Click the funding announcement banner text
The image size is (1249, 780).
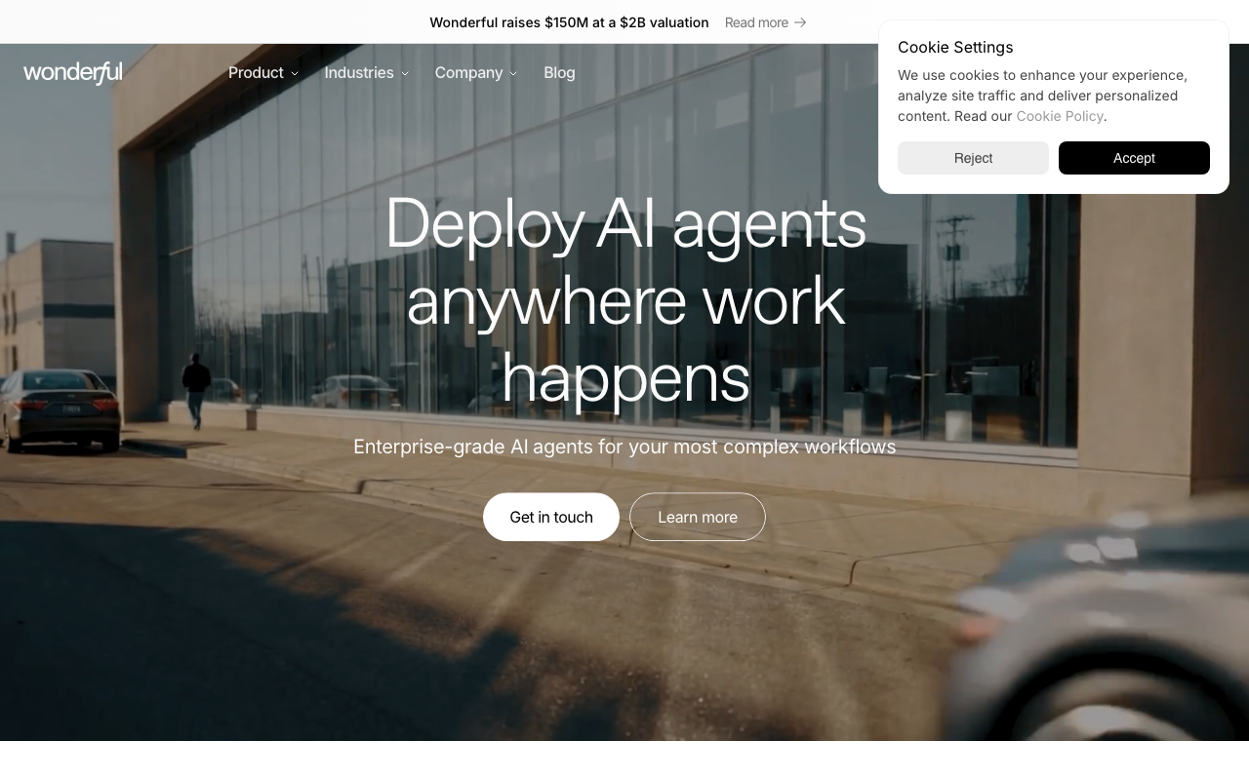pos(569,22)
